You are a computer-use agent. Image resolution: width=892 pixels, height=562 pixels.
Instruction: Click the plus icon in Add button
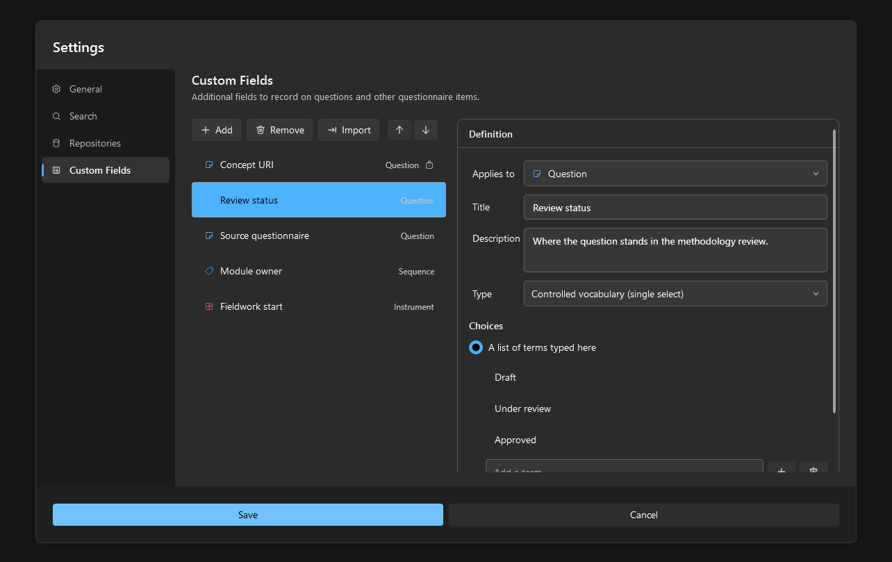tap(205, 130)
